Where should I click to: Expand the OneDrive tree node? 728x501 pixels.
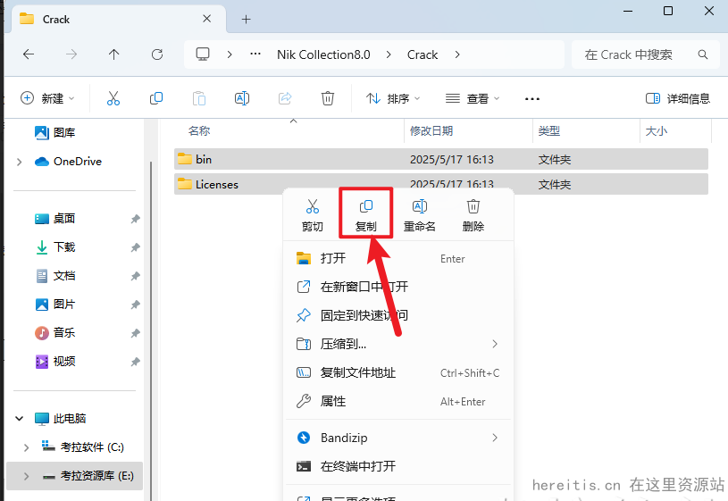point(19,162)
